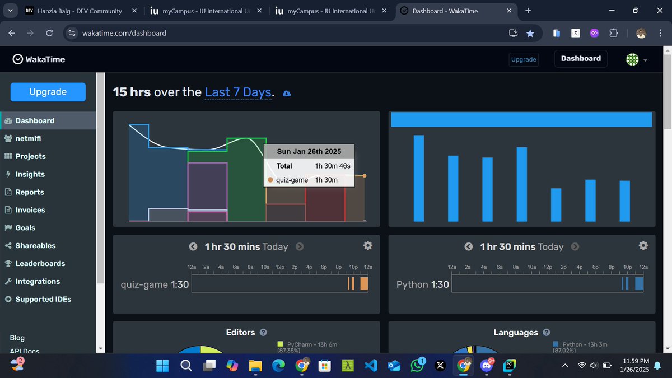
Task: Click the address bar URL
Action: click(x=124, y=33)
